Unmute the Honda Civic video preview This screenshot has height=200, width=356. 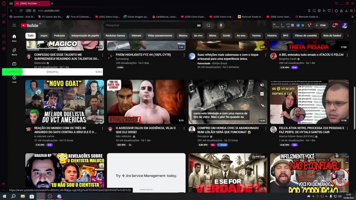click(x=262, y=85)
